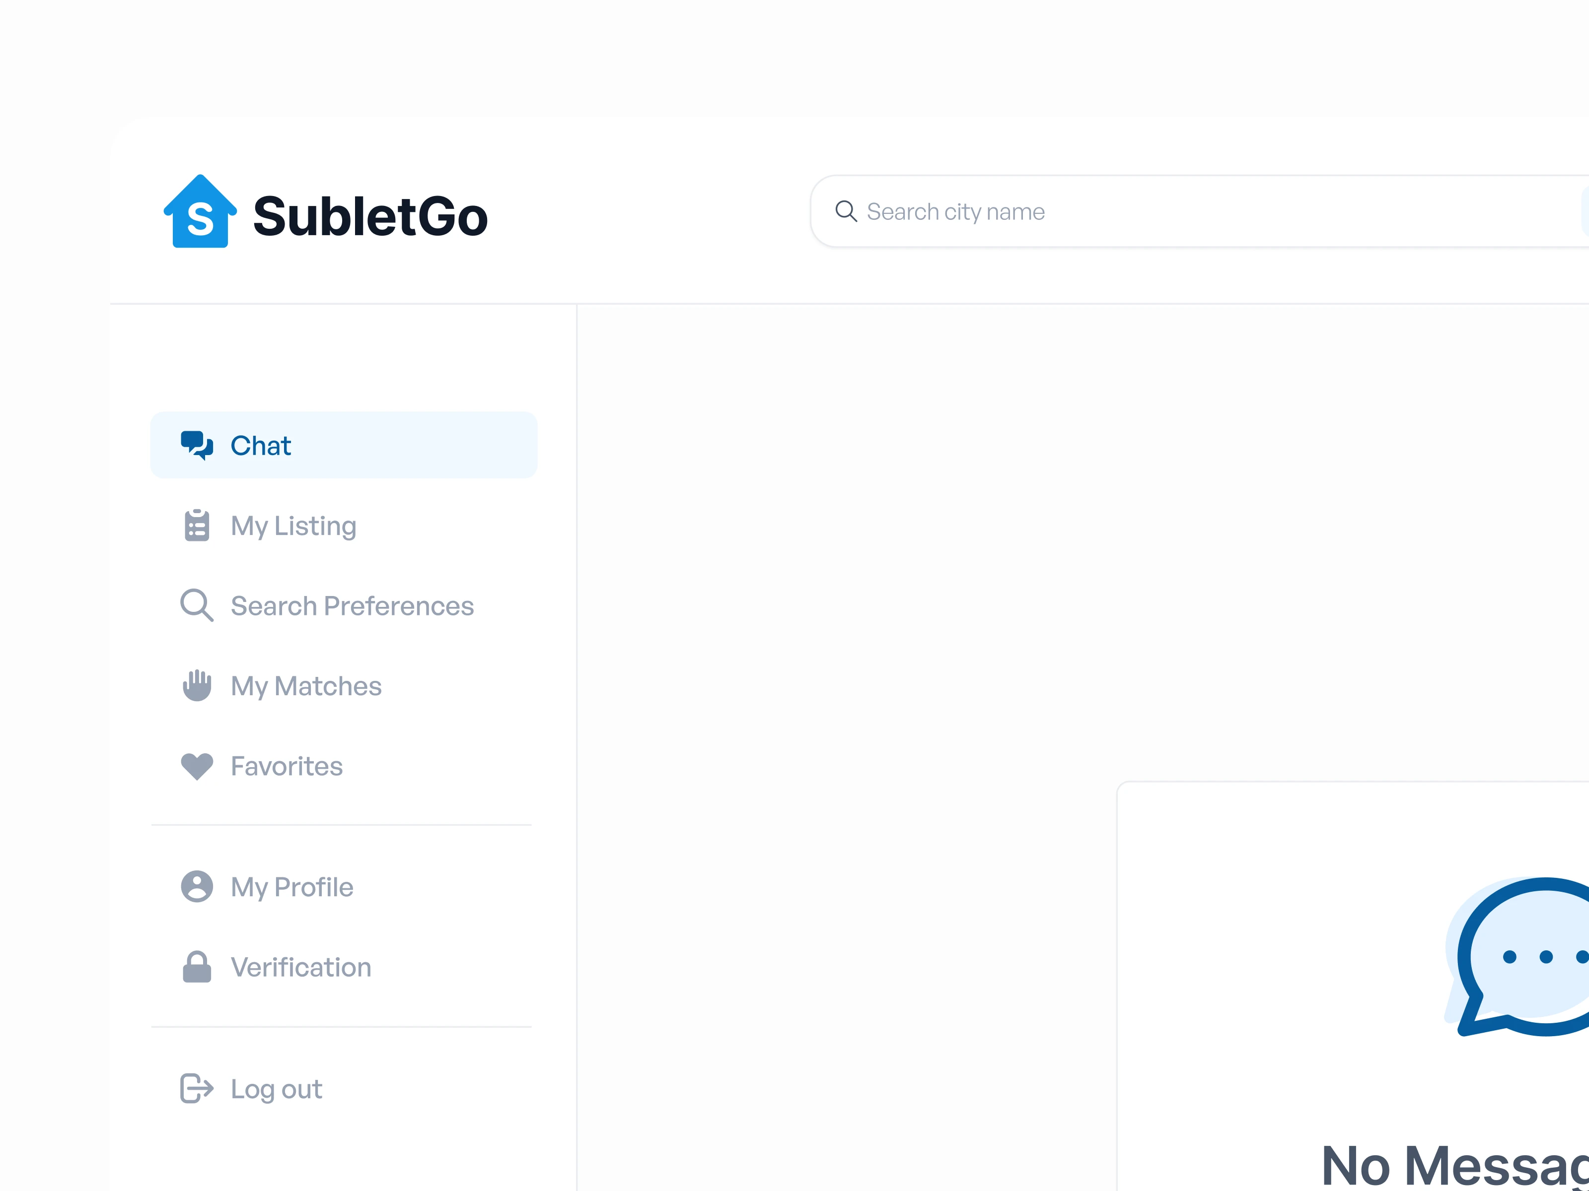Open the Verification page
This screenshot has width=1589, height=1191.
tap(301, 968)
